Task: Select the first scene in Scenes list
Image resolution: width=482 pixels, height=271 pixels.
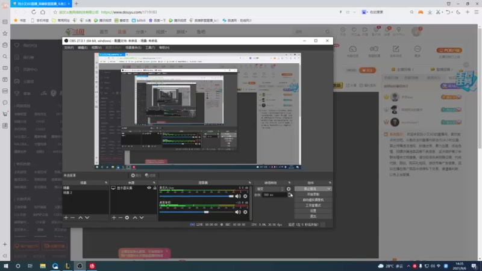Action: tap(86, 188)
